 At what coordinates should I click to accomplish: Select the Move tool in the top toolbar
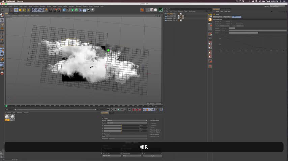(16, 10)
